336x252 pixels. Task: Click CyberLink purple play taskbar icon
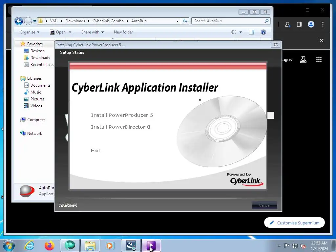(x=151, y=245)
